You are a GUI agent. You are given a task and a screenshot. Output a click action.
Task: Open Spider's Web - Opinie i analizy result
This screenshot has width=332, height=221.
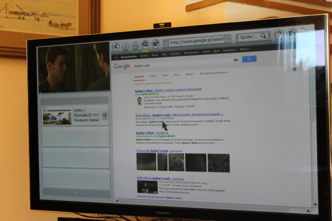168,90
